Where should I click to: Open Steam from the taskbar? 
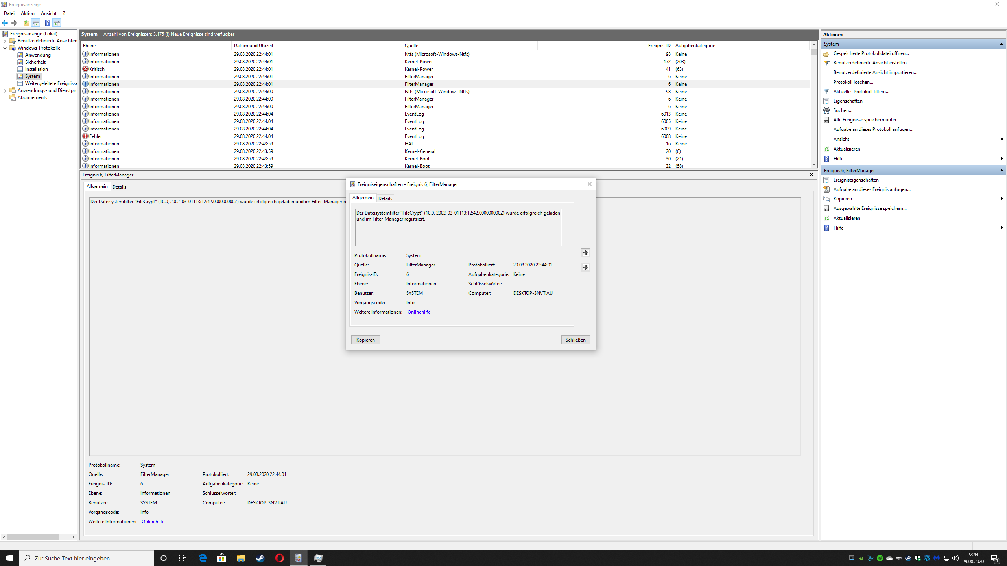point(260,558)
